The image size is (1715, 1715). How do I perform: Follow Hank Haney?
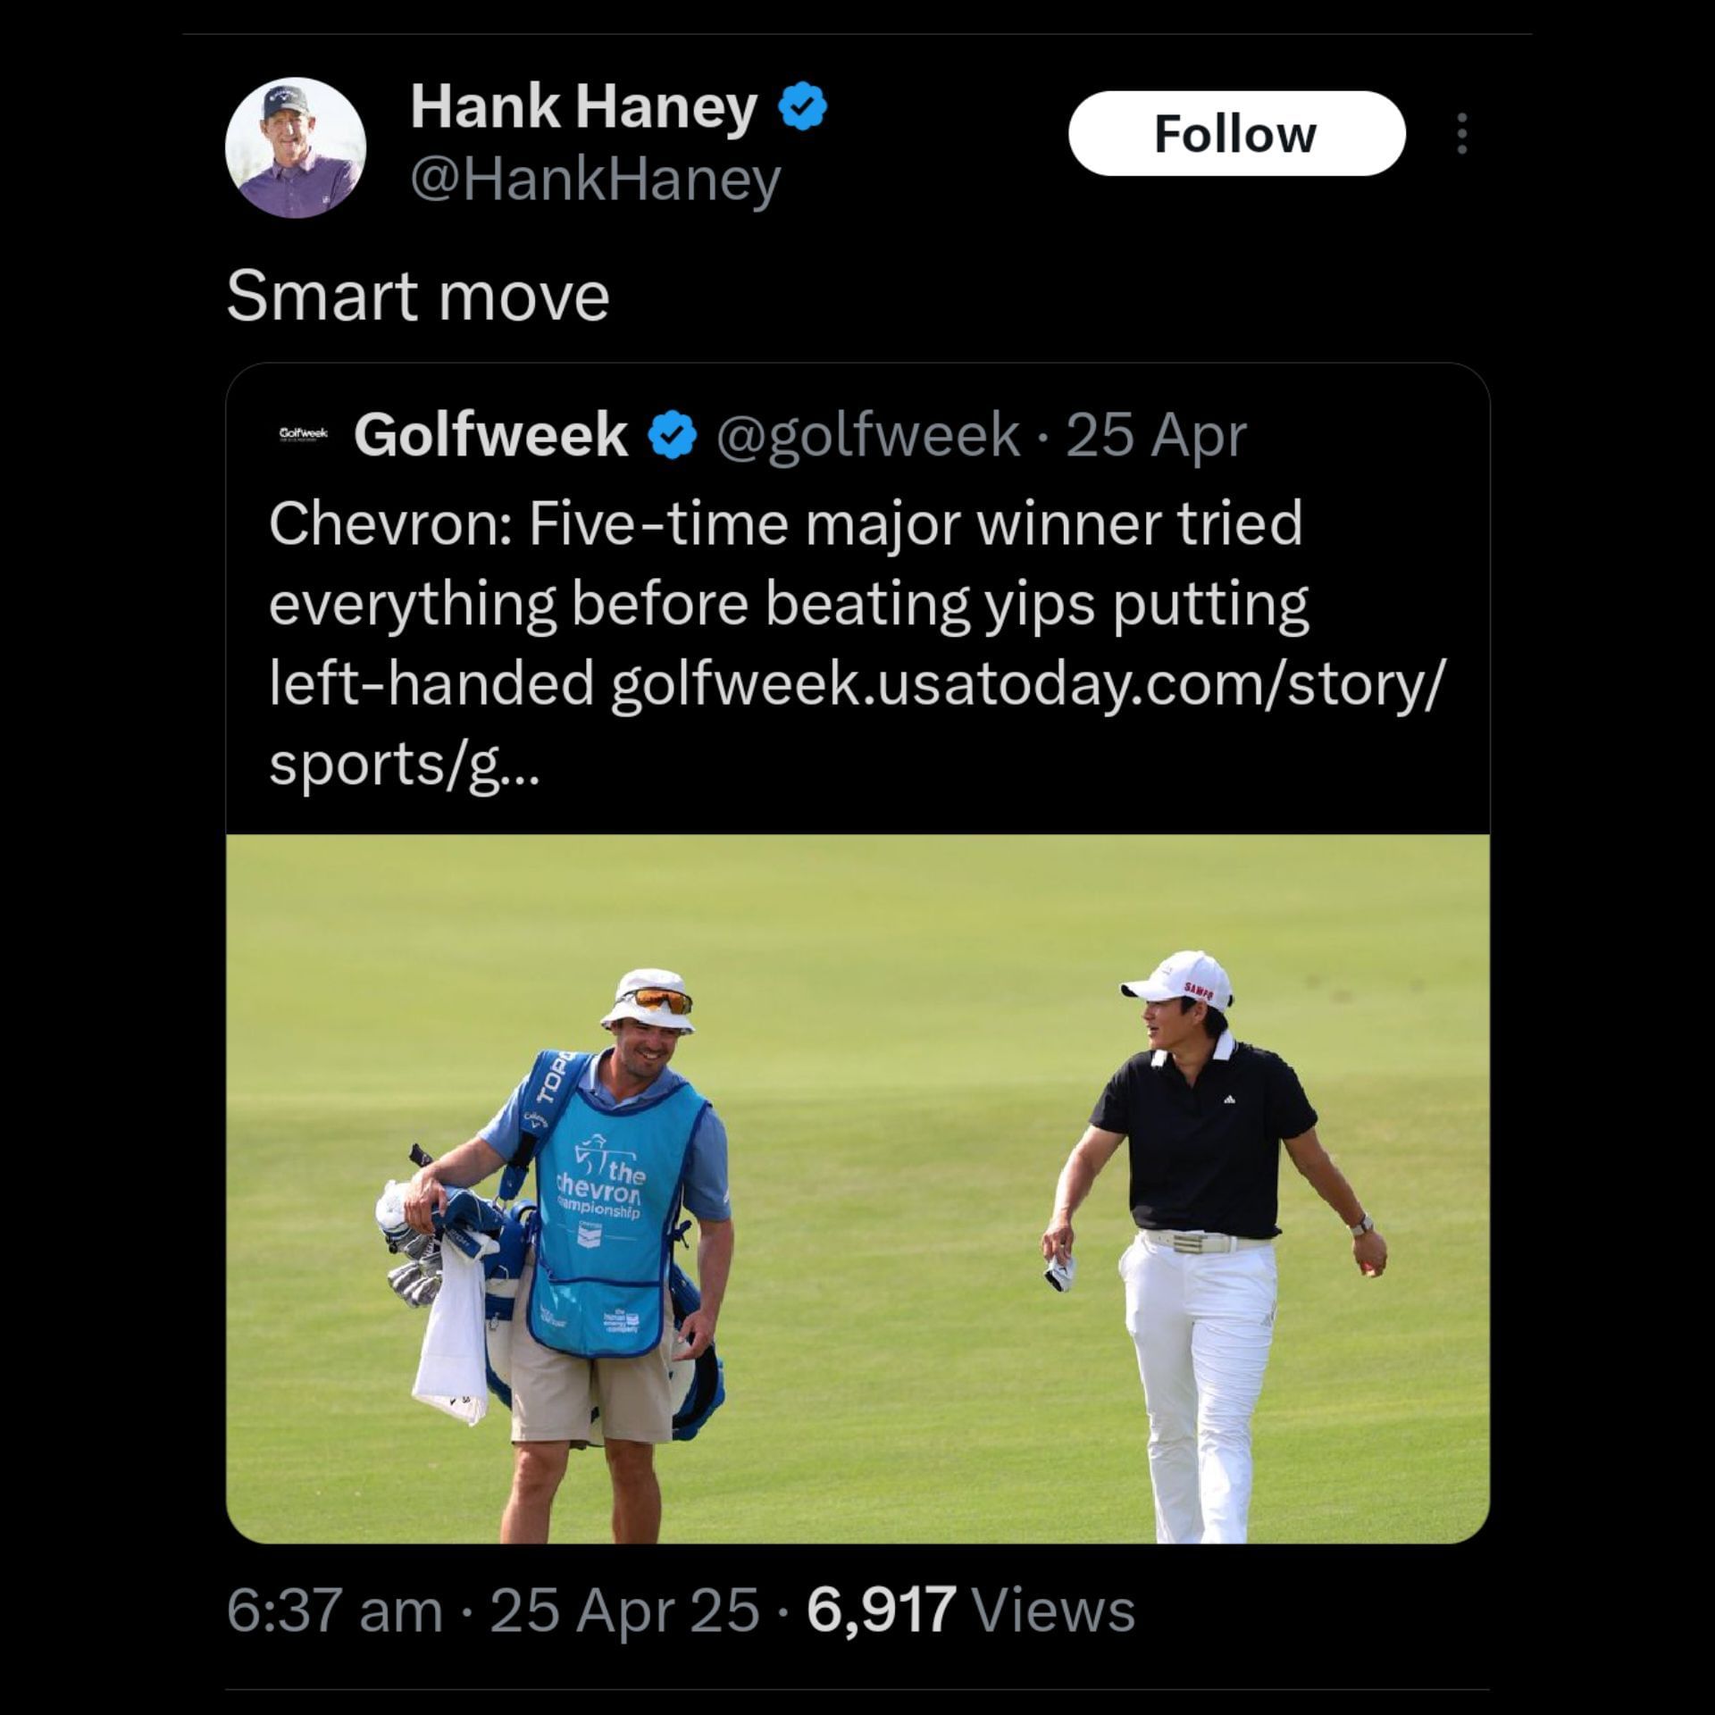[1235, 134]
